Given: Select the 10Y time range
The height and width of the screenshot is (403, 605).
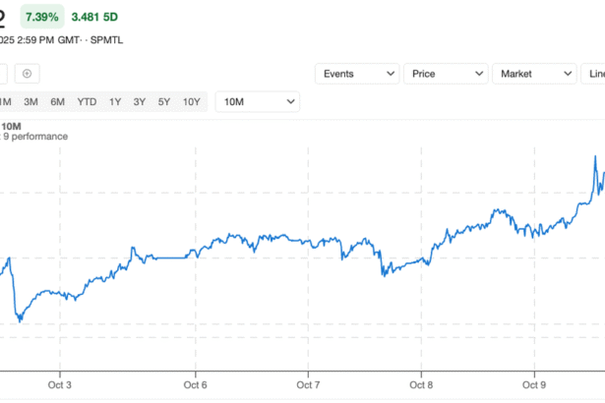Looking at the screenshot, I should click(191, 102).
